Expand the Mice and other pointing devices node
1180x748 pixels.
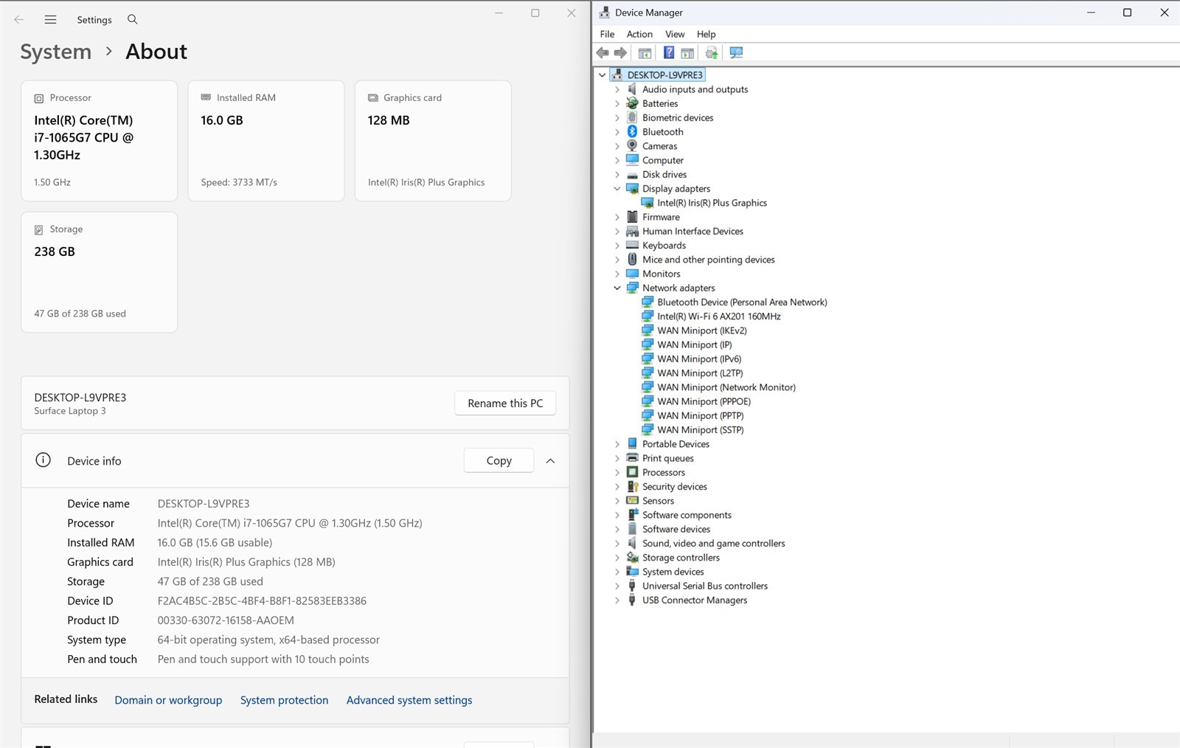(x=617, y=260)
